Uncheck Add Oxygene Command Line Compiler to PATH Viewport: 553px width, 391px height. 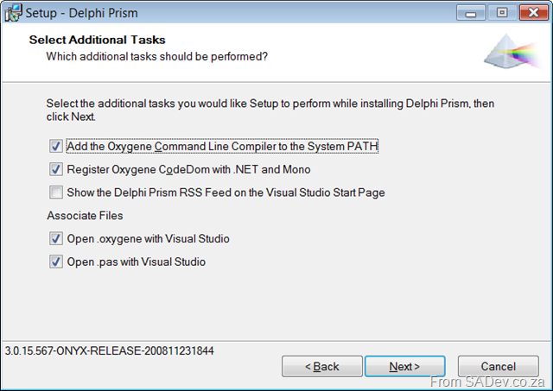pyautogui.click(x=56, y=146)
